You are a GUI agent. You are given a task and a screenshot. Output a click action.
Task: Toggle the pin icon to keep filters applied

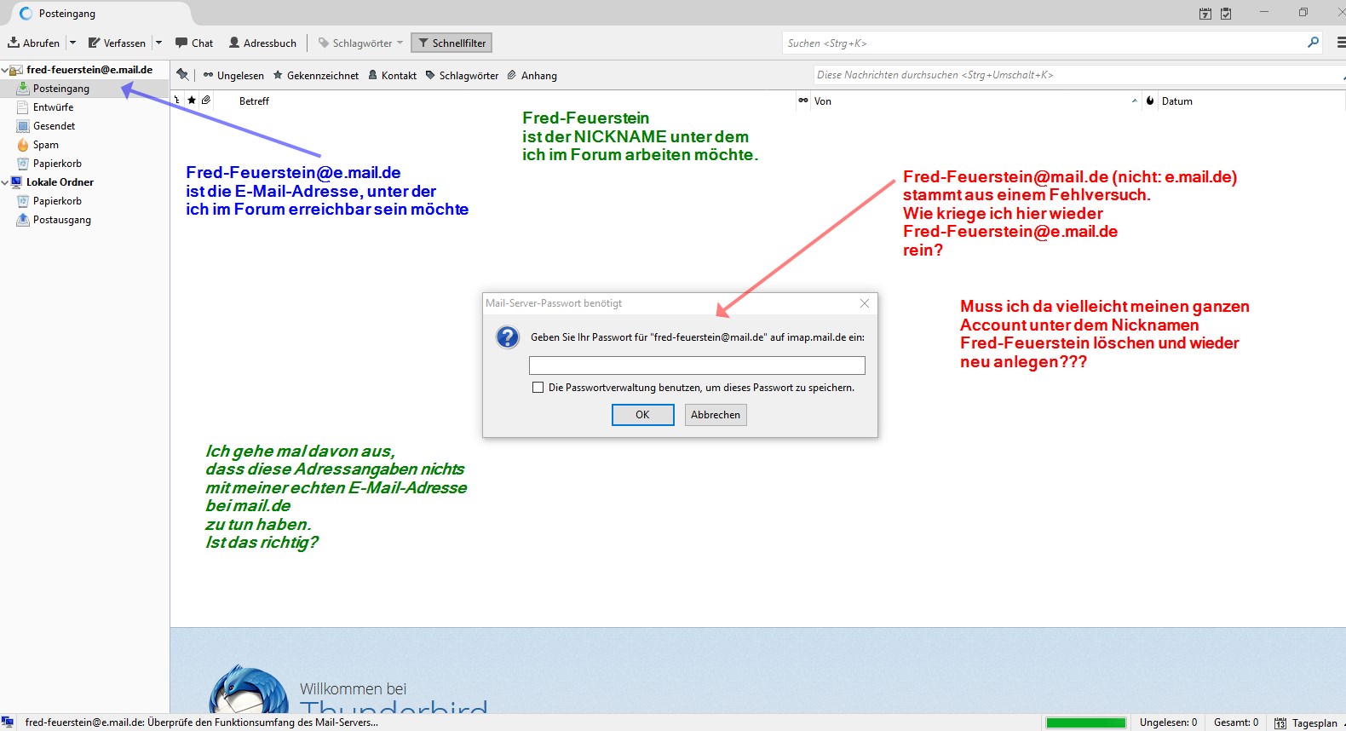(x=182, y=75)
